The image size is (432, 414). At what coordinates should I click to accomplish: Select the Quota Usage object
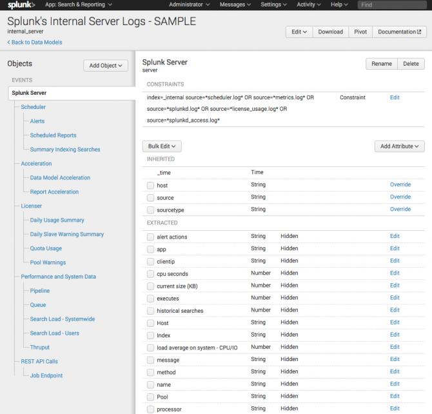click(x=46, y=248)
